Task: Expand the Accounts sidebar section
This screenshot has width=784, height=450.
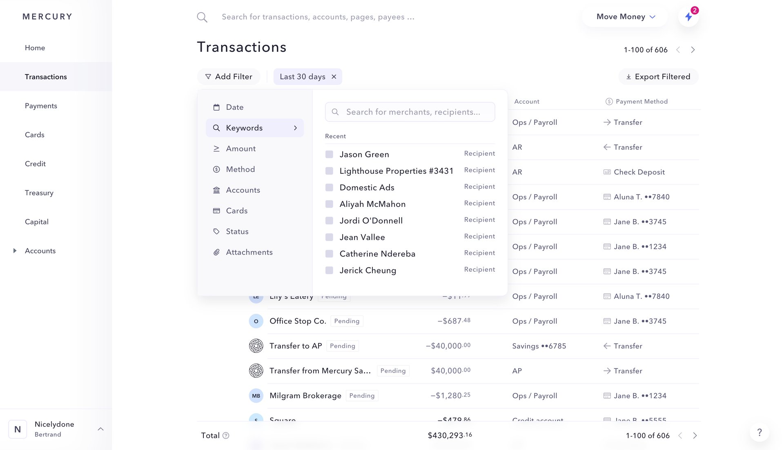Action: tap(16, 250)
